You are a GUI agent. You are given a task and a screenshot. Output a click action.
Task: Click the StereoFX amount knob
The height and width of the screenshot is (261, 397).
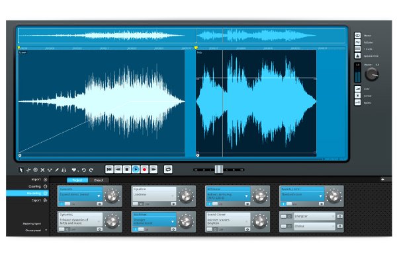112,196
